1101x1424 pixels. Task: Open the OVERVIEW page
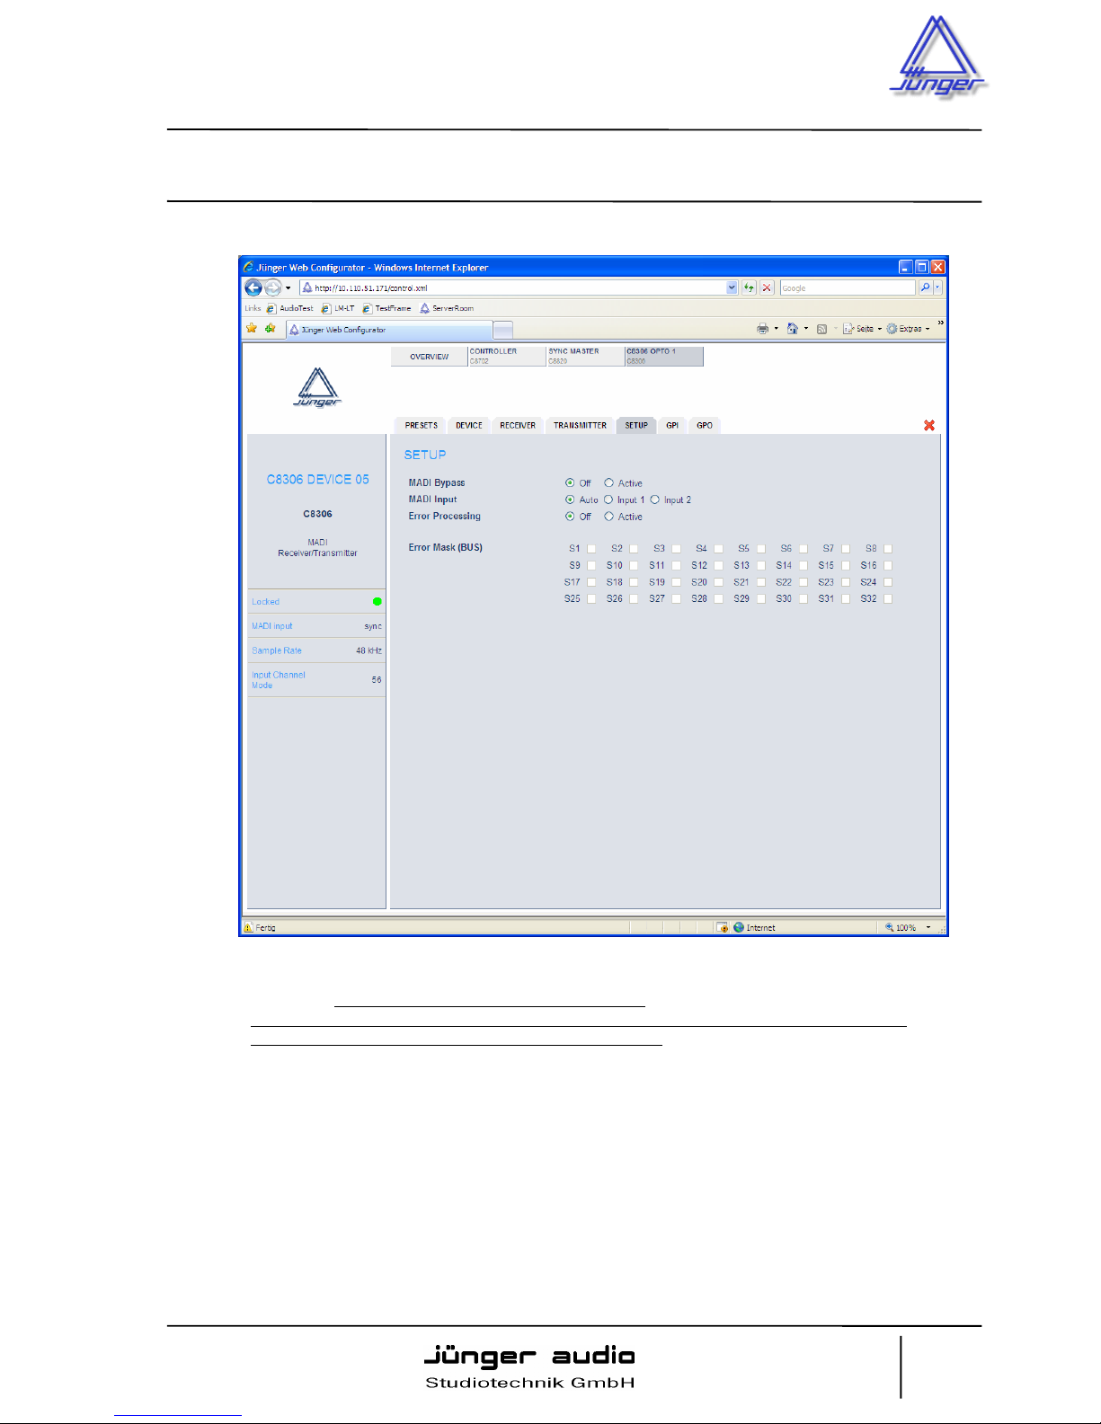(429, 357)
